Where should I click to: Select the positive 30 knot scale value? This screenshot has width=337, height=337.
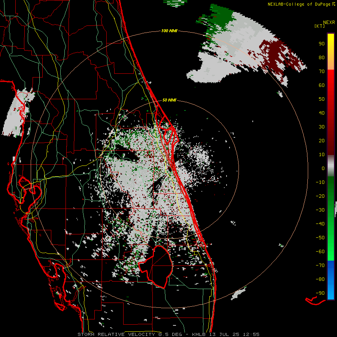(x=322, y=127)
